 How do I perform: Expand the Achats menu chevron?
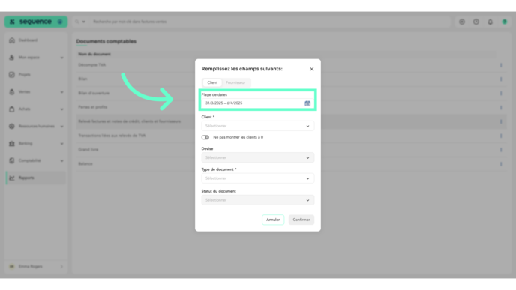[61, 109]
